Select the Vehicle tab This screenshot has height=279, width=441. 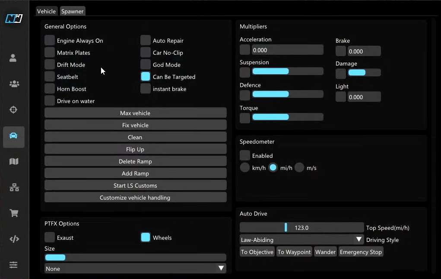coord(46,11)
